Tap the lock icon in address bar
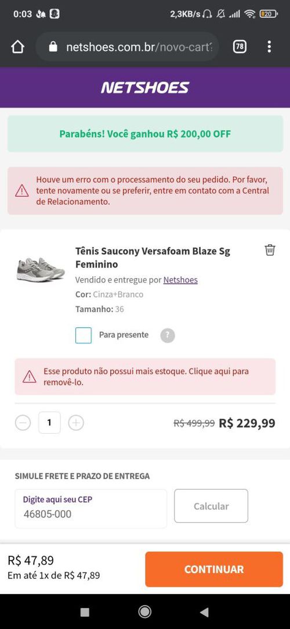Screen dimensions: 290x629 click(53, 47)
